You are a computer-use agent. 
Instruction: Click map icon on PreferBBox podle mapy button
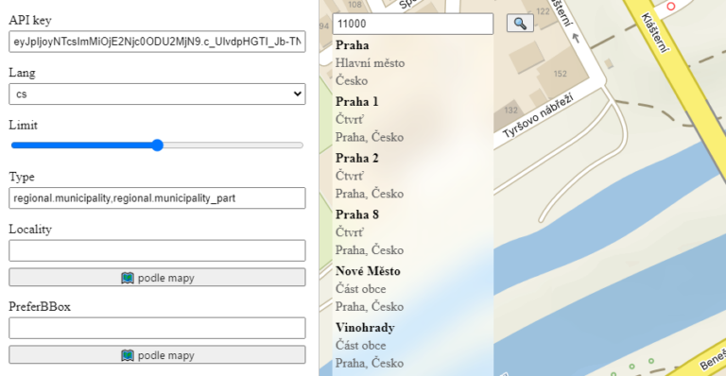pos(128,355)
